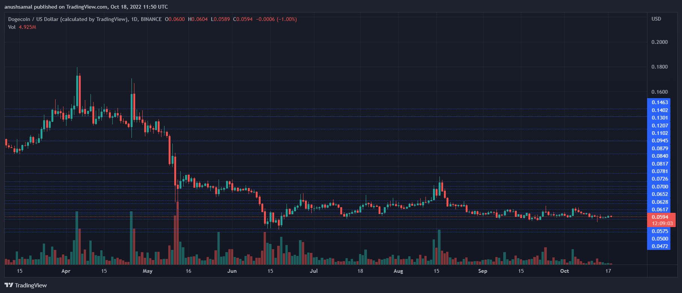Click the Jul label on time axis
Image resolution: width=682 pixels, height=293 pixels.
[x=314, y=271]
